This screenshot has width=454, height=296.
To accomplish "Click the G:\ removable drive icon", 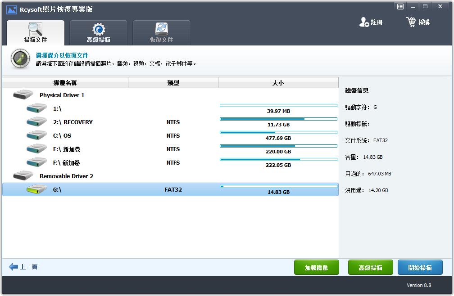I will coord(36,189).
